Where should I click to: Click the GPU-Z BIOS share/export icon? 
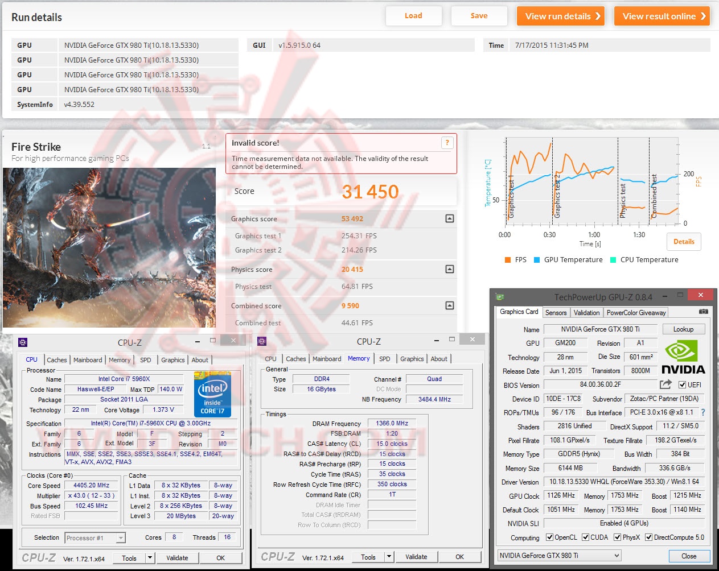coord(665,384)
